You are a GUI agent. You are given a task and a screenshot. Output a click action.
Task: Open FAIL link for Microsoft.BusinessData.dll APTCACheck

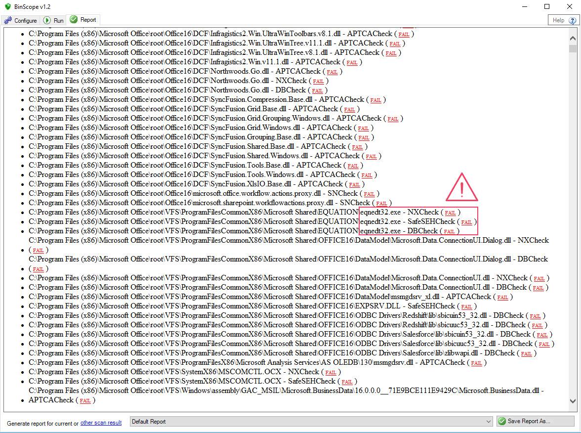click(85, 401)
